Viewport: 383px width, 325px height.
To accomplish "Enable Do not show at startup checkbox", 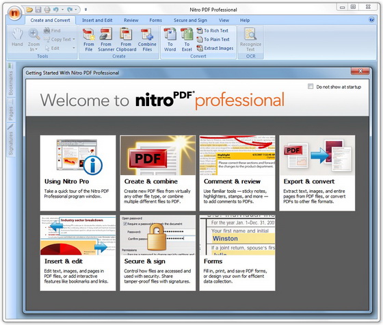I will [311, 86].
